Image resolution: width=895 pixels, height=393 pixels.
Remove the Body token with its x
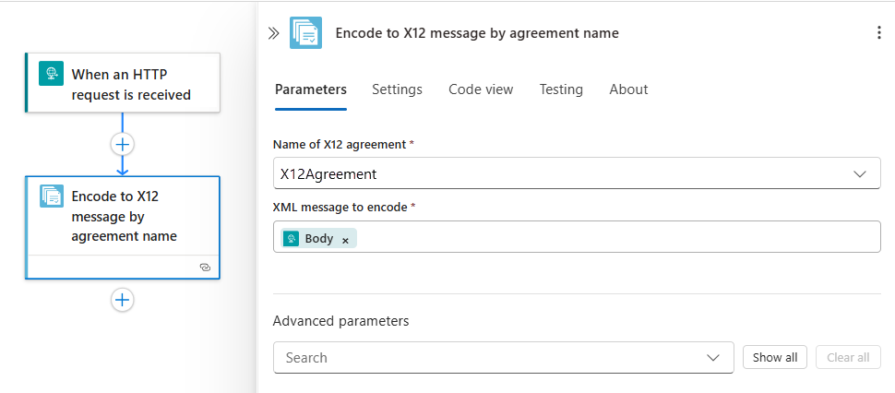tap(345, 239)
